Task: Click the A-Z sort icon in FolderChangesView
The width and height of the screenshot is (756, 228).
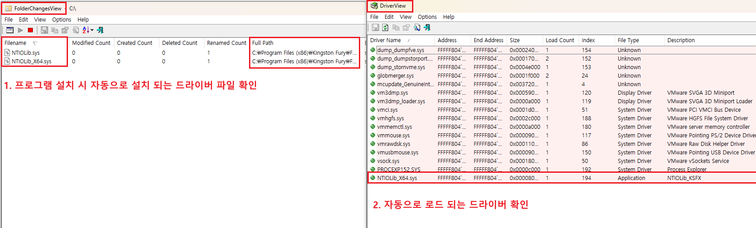Action: (85, 30)
